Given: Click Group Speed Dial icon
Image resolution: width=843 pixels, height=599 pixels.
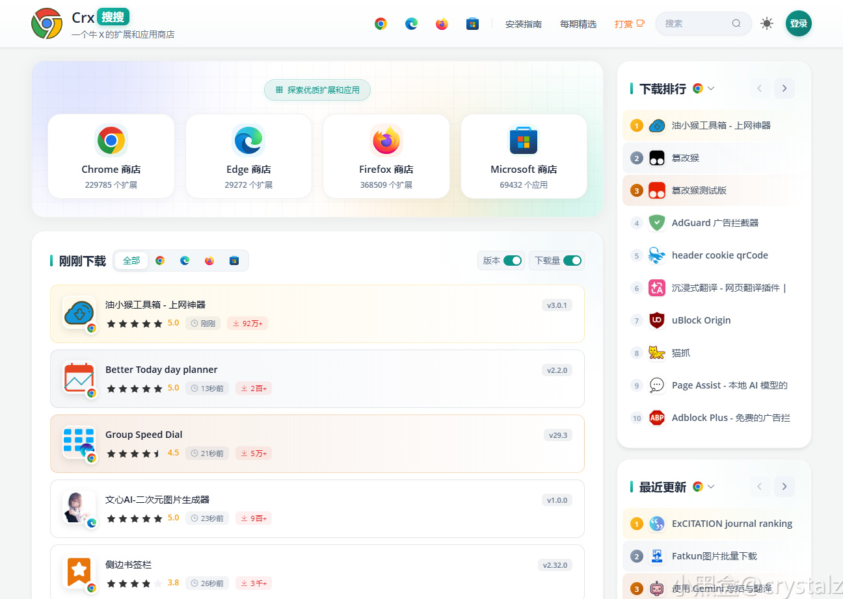Looking at the screenshot, I should [79, 443].
